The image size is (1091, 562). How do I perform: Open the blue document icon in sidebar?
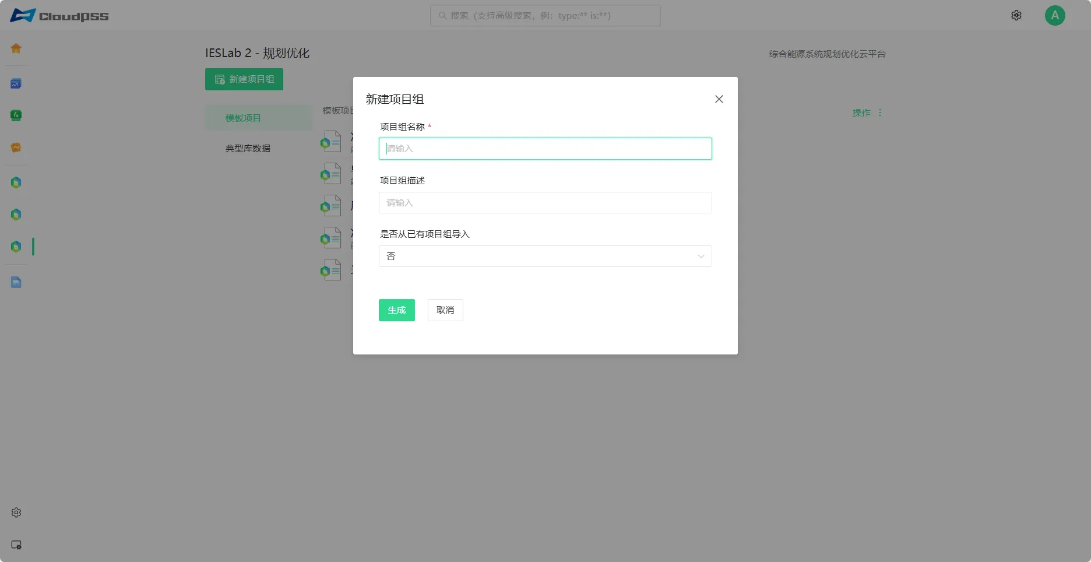tap(16, 283)
